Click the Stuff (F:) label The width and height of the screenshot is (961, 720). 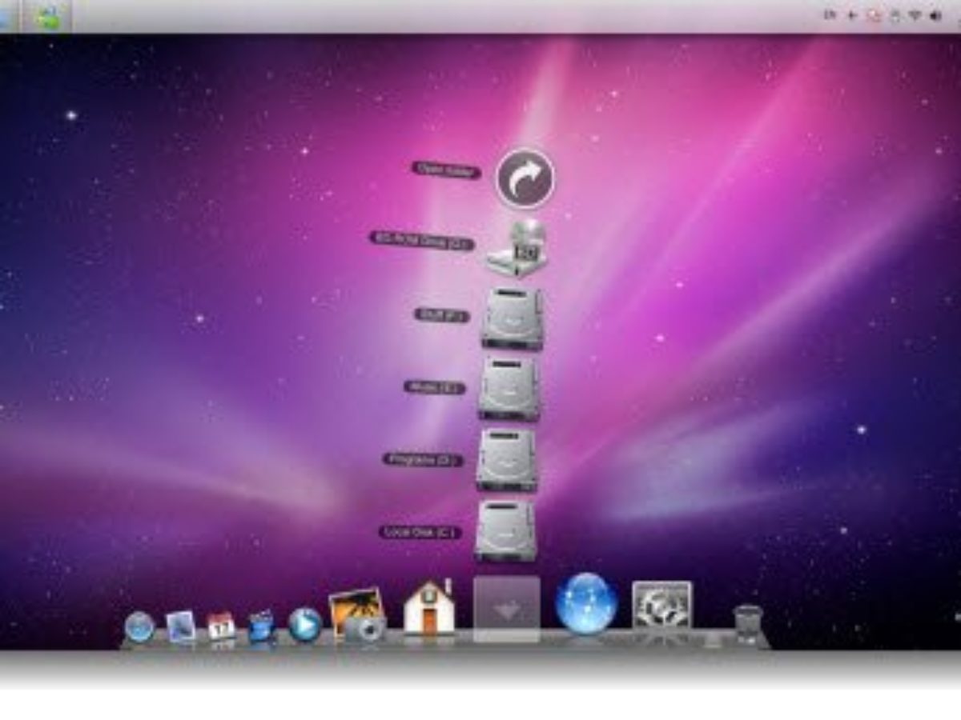coord(441,315)
